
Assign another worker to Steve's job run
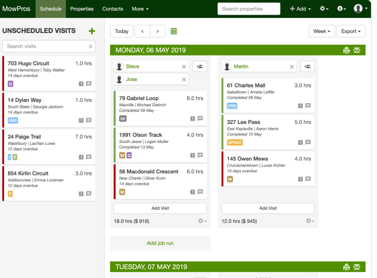click(x=200, y=66)
